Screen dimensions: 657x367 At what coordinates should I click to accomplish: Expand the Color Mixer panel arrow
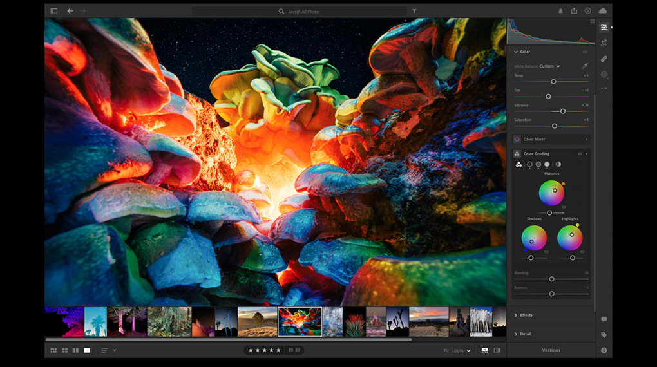(587, 139)
